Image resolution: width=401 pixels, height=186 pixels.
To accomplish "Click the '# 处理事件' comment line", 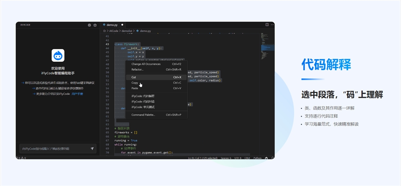I will [129, 148].
